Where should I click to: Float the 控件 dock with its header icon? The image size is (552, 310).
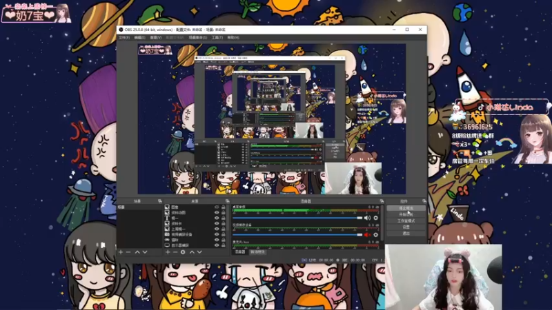[424, 201]
